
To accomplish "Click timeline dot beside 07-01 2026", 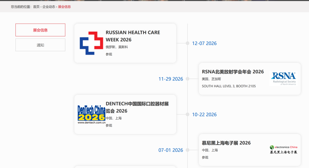I will (187, 150).
